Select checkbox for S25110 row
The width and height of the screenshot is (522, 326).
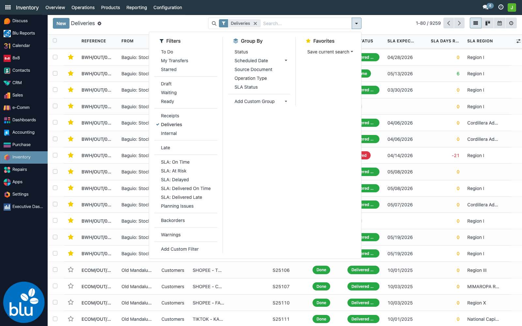[55, 302]
